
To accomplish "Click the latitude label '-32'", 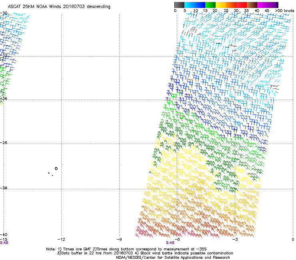I will tap(4, 55).
